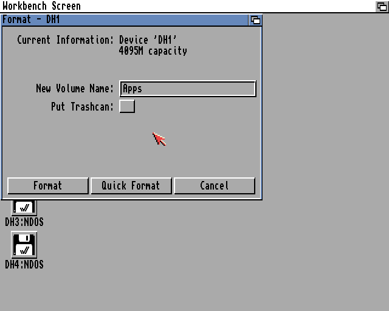This screenshot has height=311, width=389.
Task: Select the DH4:NDOS disk icon
Action: coord(24,245)
